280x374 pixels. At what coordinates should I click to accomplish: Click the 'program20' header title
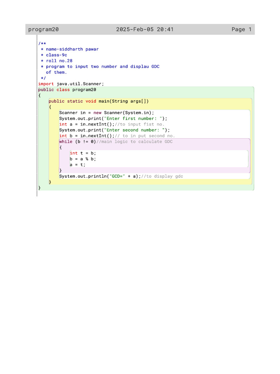(43, 29)
